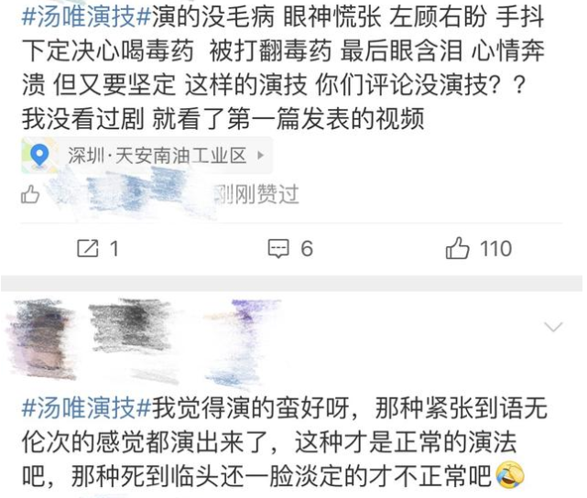Open the #汤唯演技# hashtag in second post

coord(86,407)
